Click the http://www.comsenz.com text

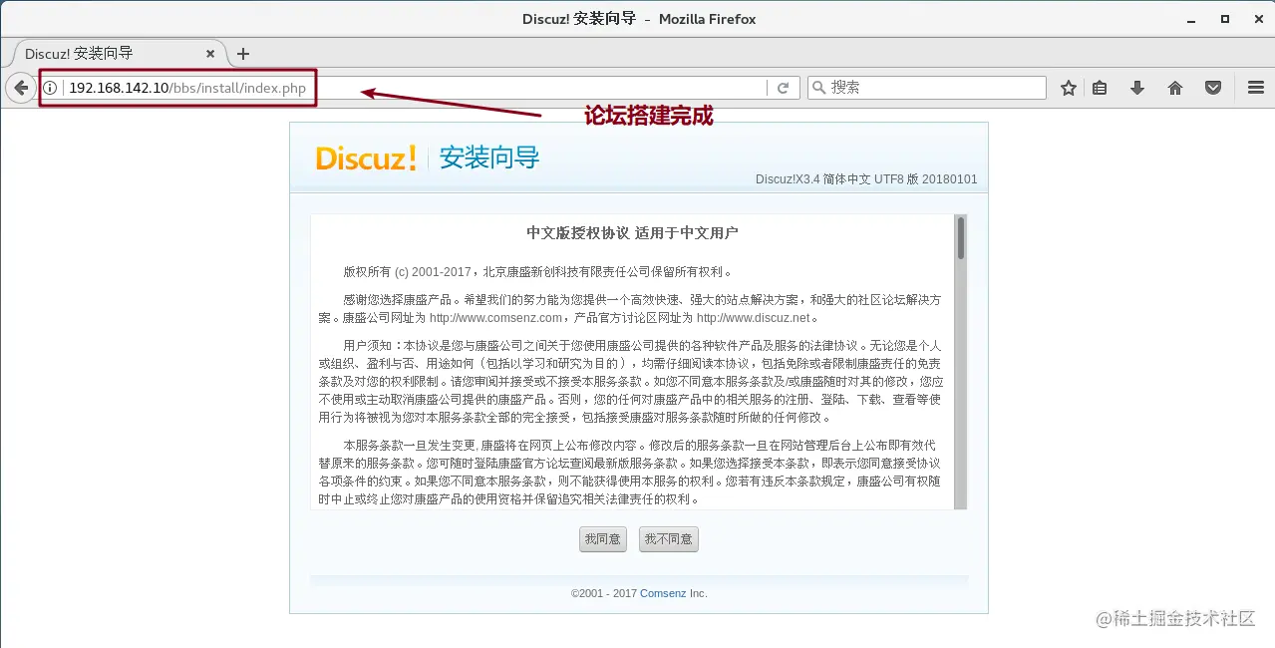pos(496,318)
